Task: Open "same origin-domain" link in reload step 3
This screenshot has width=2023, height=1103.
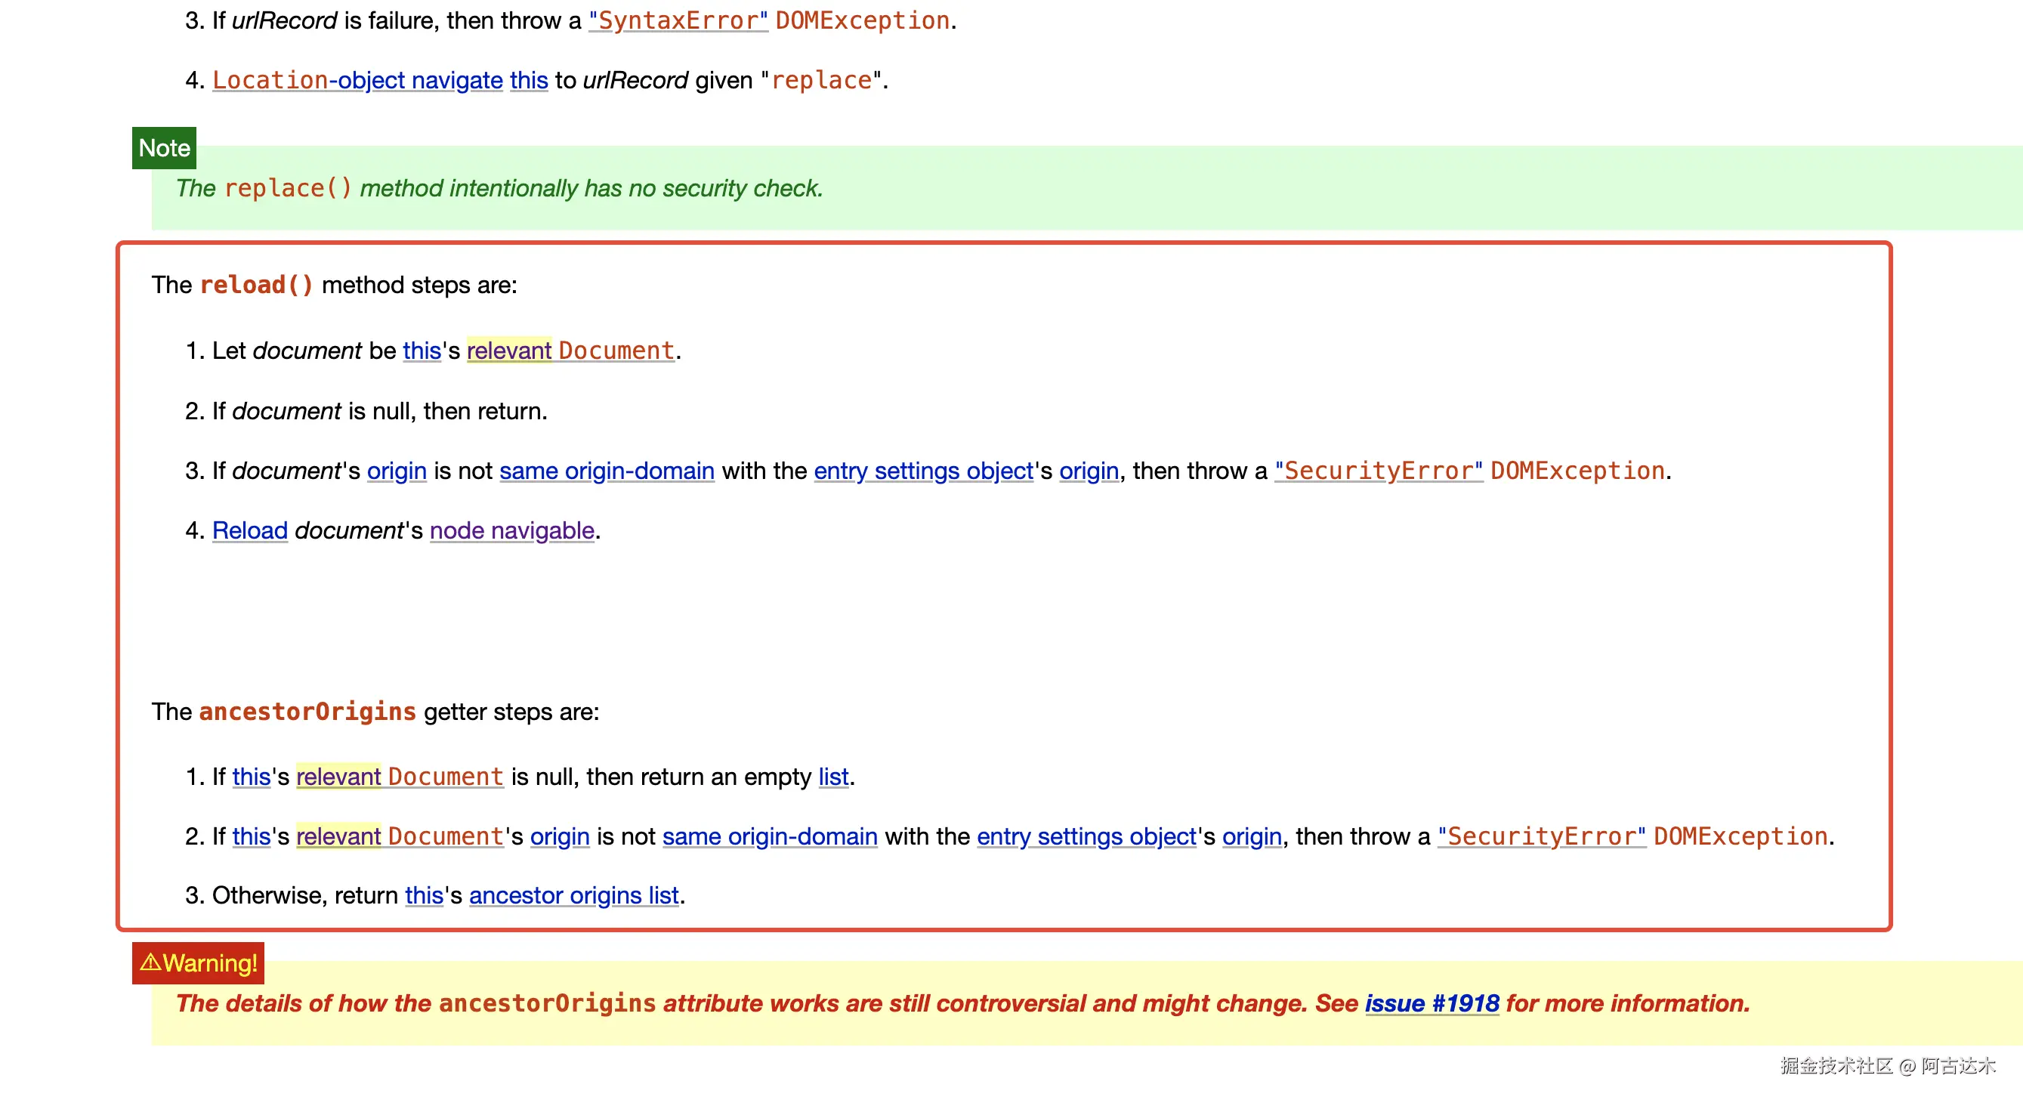Action: click(607, 471)
